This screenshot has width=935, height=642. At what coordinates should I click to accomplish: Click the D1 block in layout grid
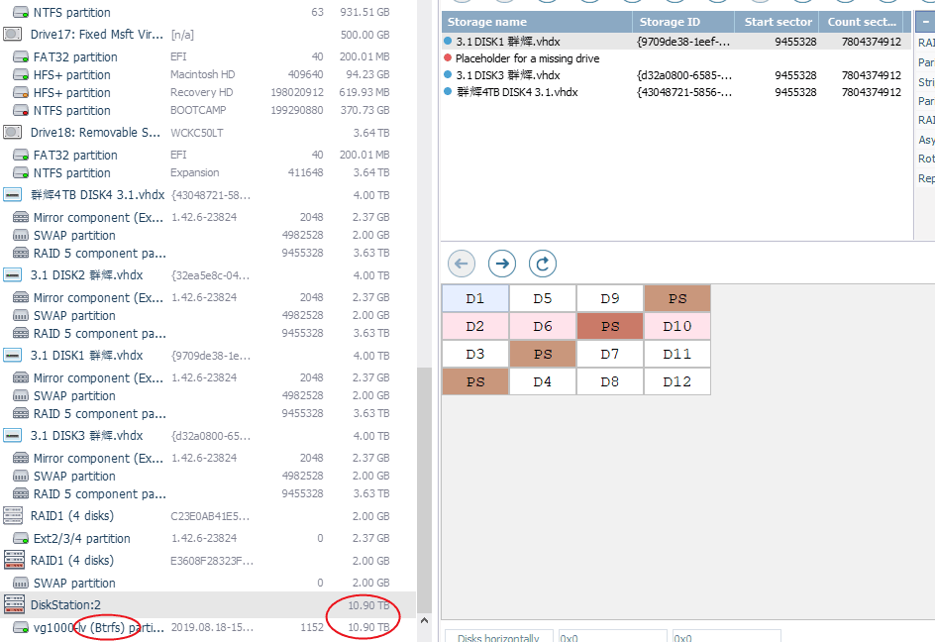point(475,298)
